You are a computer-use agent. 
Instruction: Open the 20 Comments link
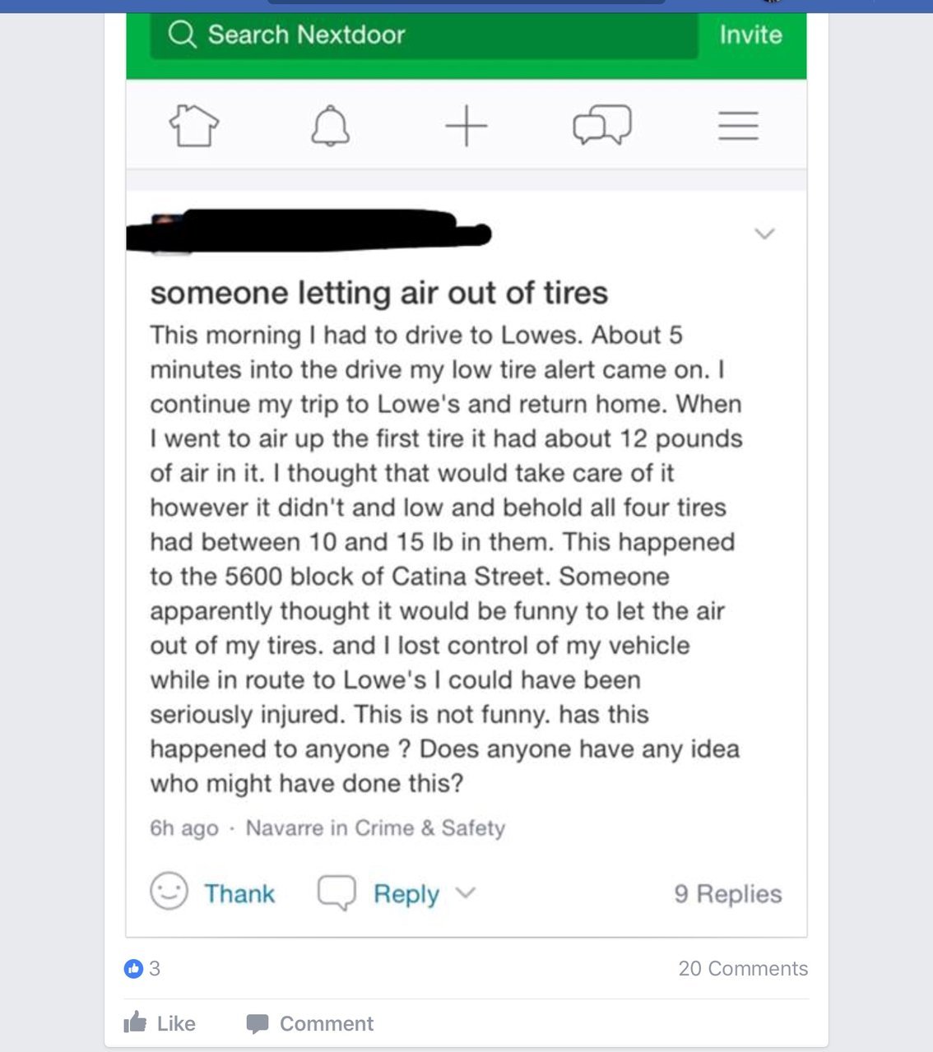coord(743,968)
